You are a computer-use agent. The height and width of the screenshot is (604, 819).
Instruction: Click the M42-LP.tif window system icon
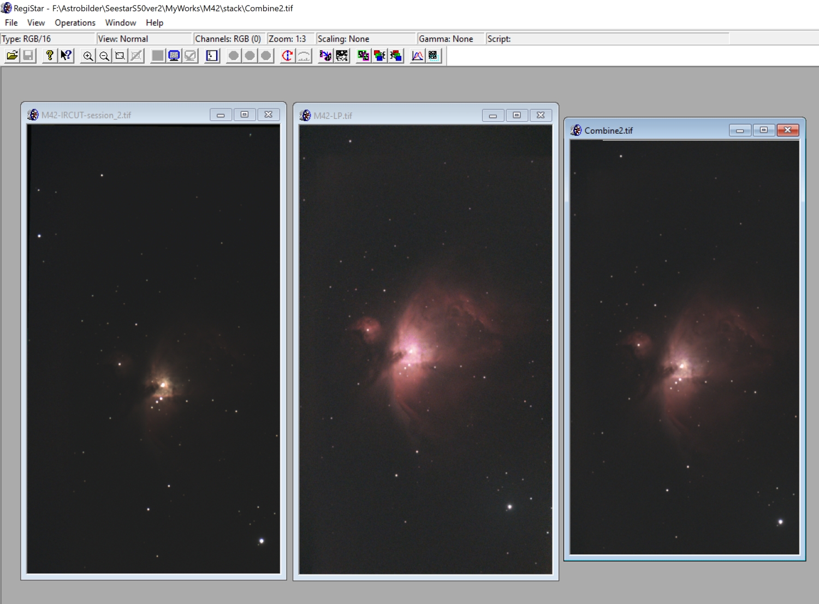(x=306, y=116)
